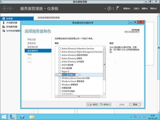Show hidden tray icons arrow
This screenshot has height=120, width=160.
pos(131,117)
